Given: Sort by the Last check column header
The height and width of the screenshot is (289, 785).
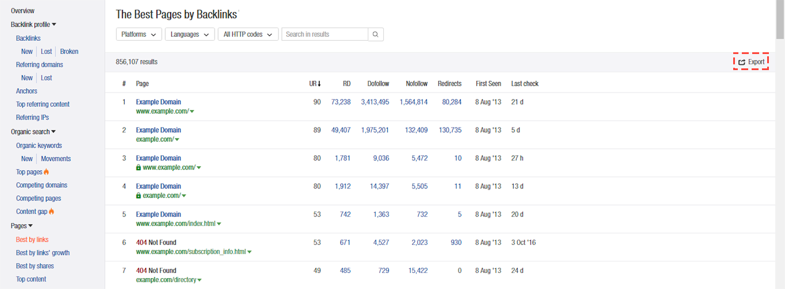Looking at the screenshot, I should pos(525,84).
